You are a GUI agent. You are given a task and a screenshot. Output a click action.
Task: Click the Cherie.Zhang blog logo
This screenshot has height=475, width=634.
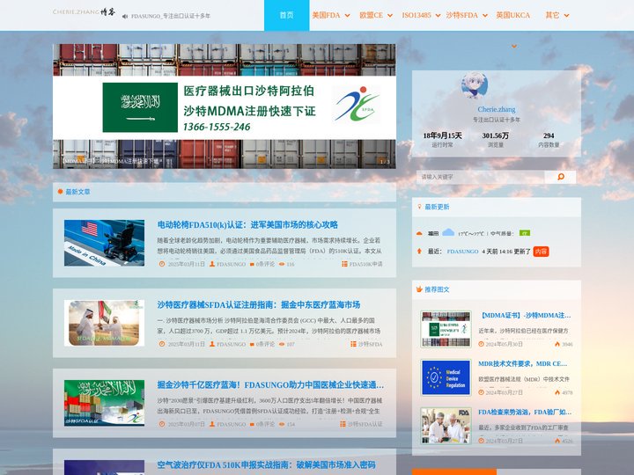[x=85, y=12]
